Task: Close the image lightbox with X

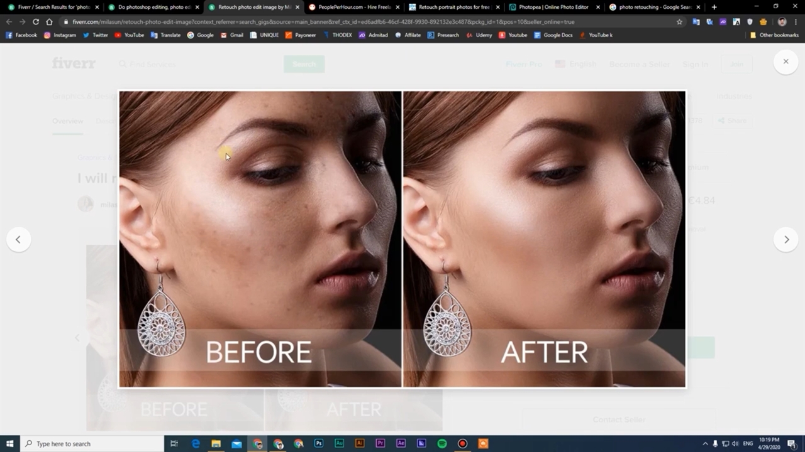Action: coord(786,62)
